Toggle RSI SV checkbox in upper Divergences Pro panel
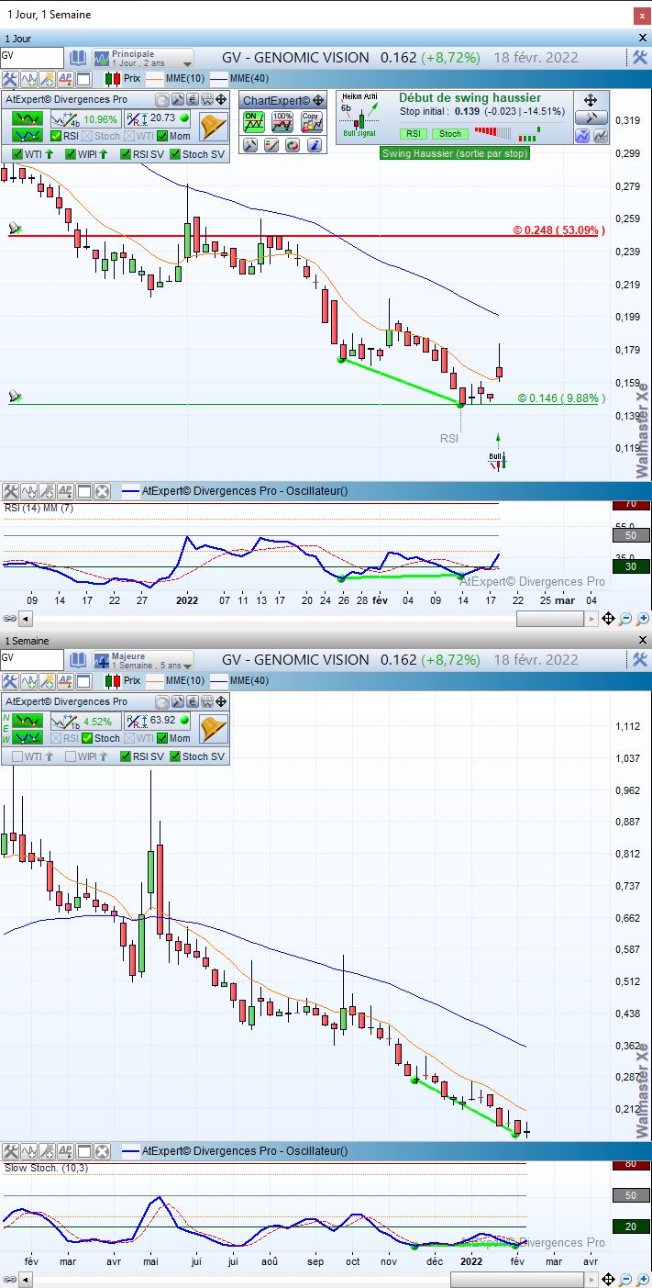This screenshot has height=1288, width=652. pos(126,154)
